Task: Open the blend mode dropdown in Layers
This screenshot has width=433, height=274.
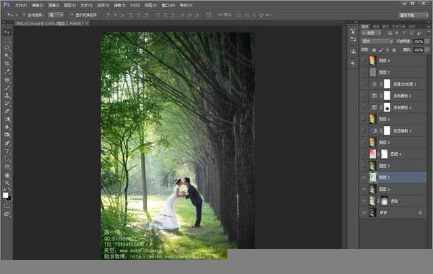Action: pyautogui.click(x=378, y=41)
